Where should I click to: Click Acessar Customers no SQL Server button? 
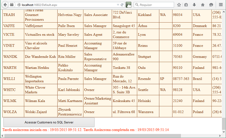[x=49, y=122]
